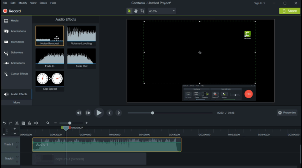This screenshot has width=302, height=168.
Task: Expand the Sign In dropdown
Action: point(259,3)
